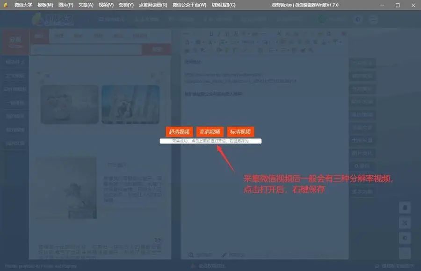The width and height of the screenshot is (421, 271).
Task: Click the red search button beside the input
Action: click(156, 50)
